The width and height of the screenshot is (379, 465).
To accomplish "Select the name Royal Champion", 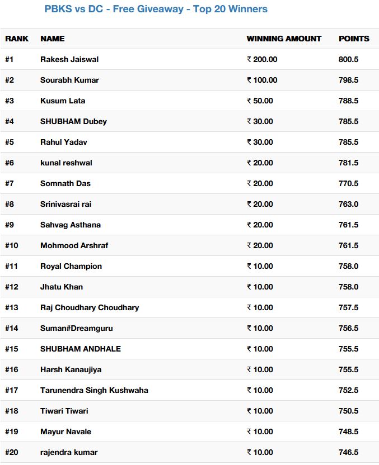I will (71, 266).
